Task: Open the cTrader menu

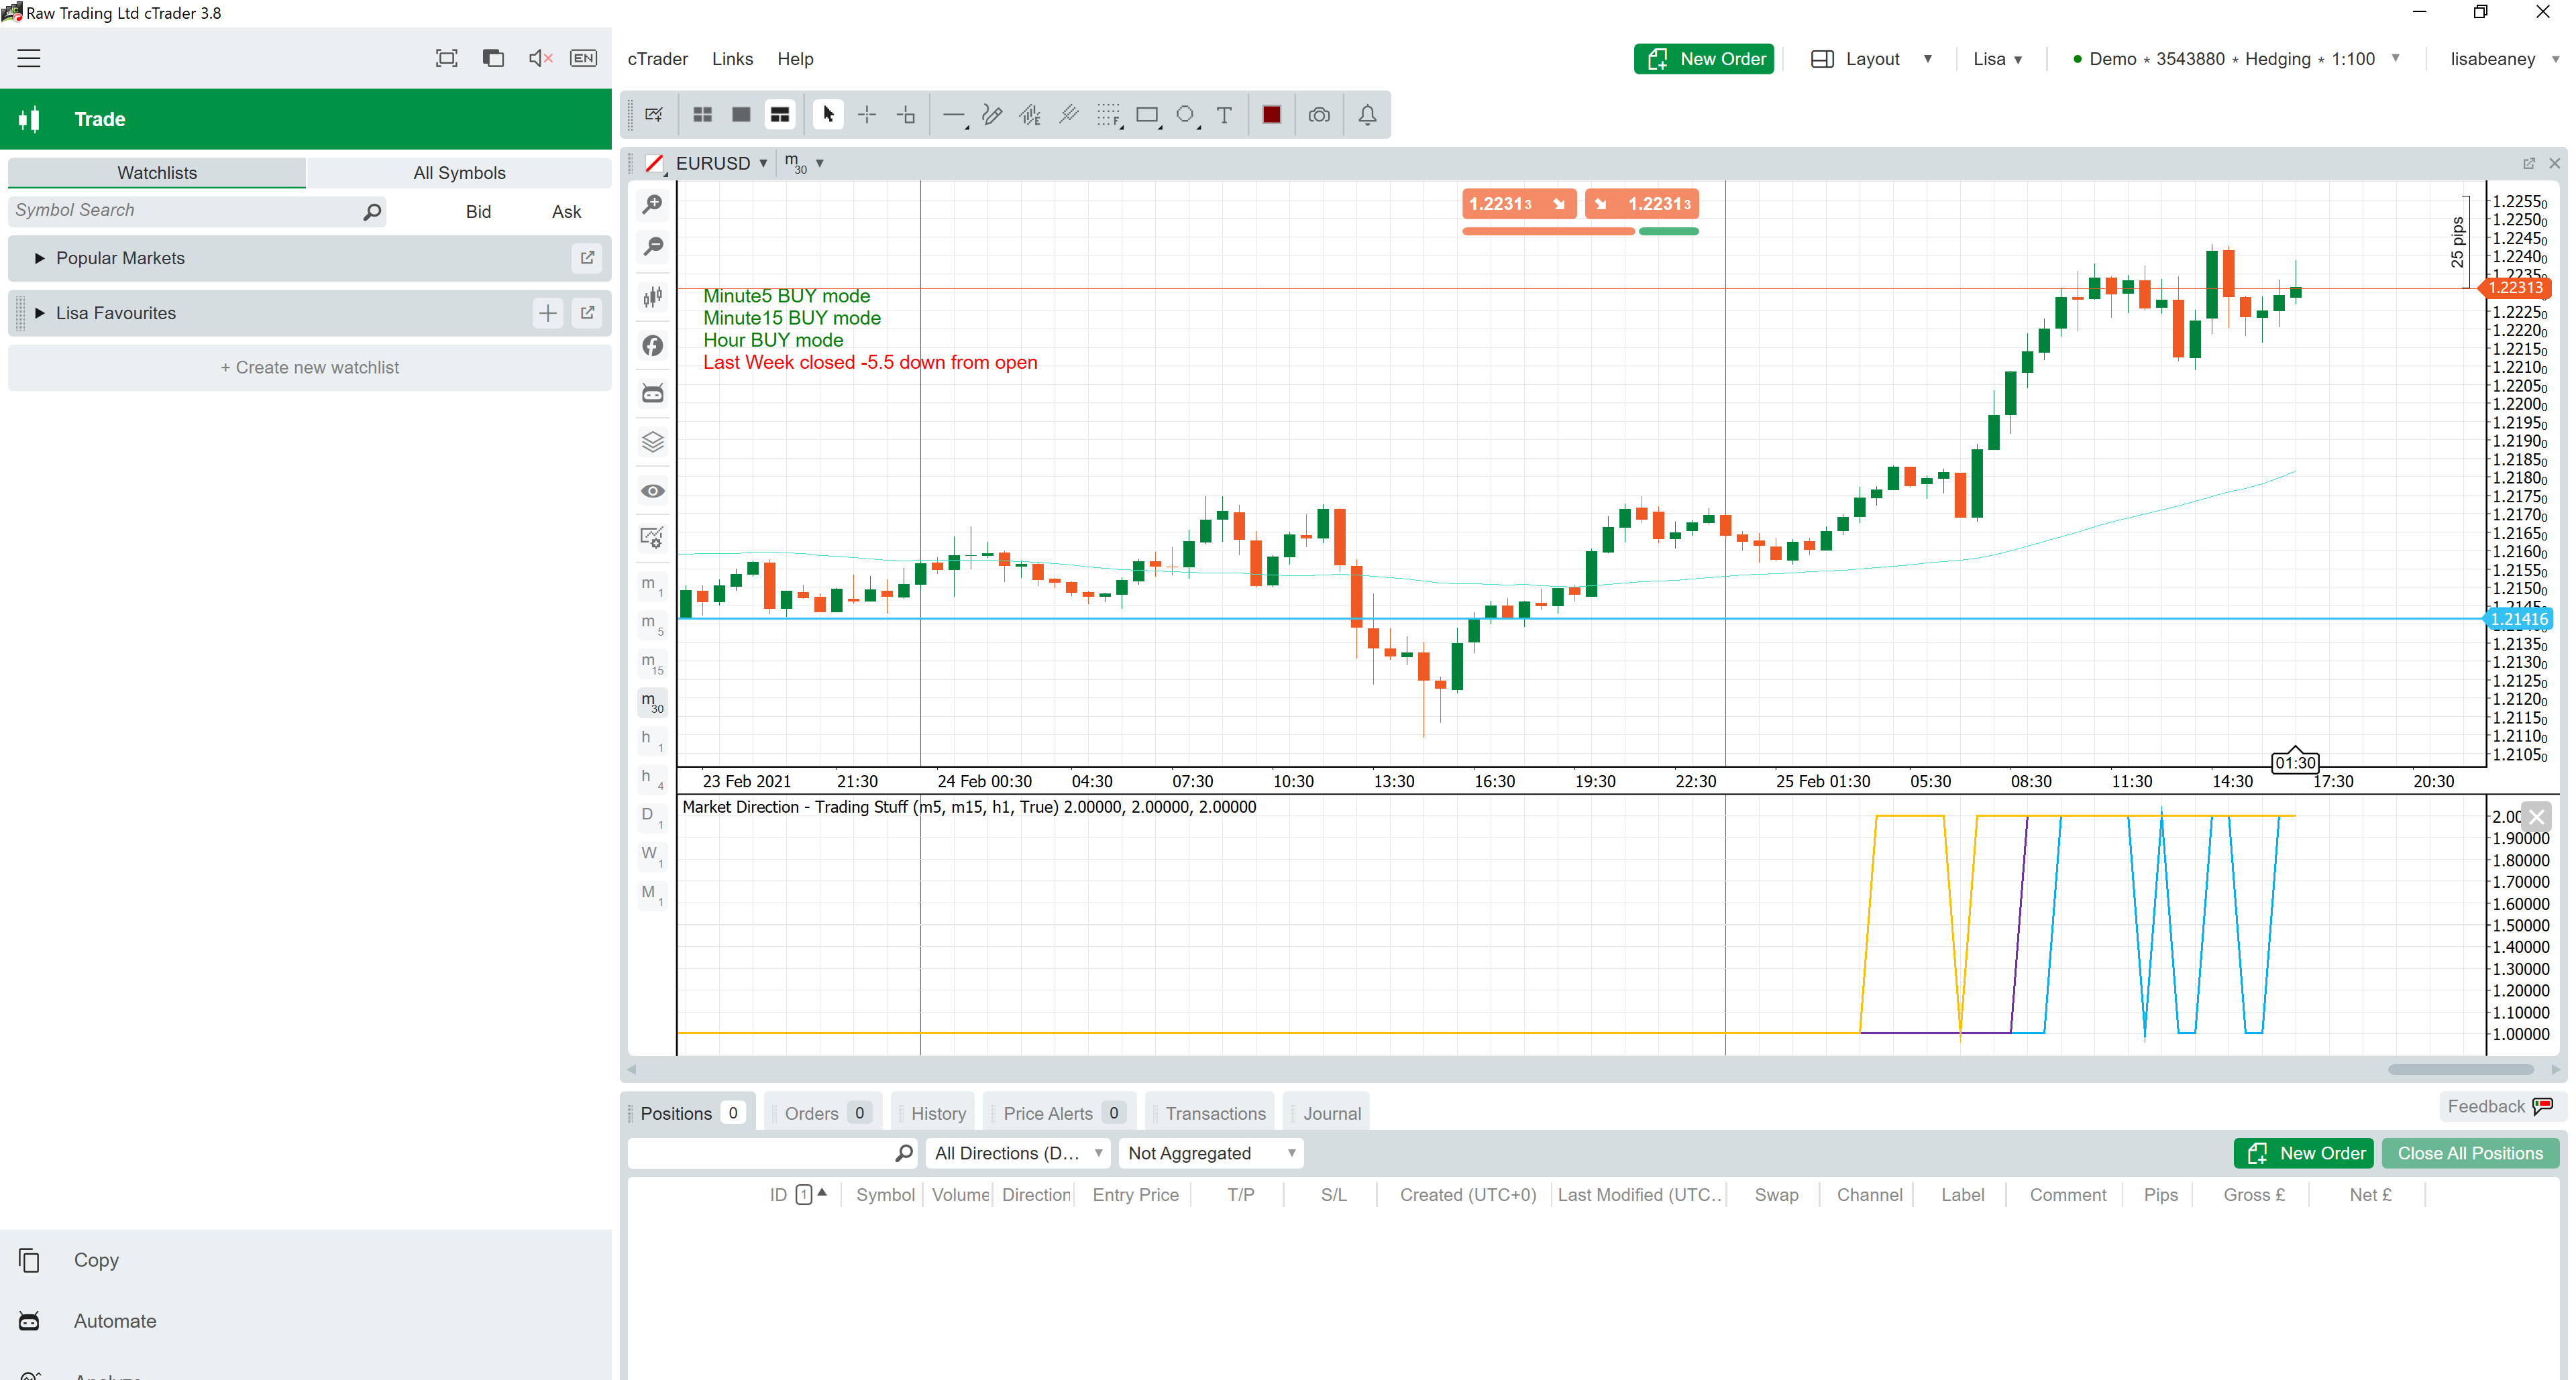Action: click(x=657, y=59)
